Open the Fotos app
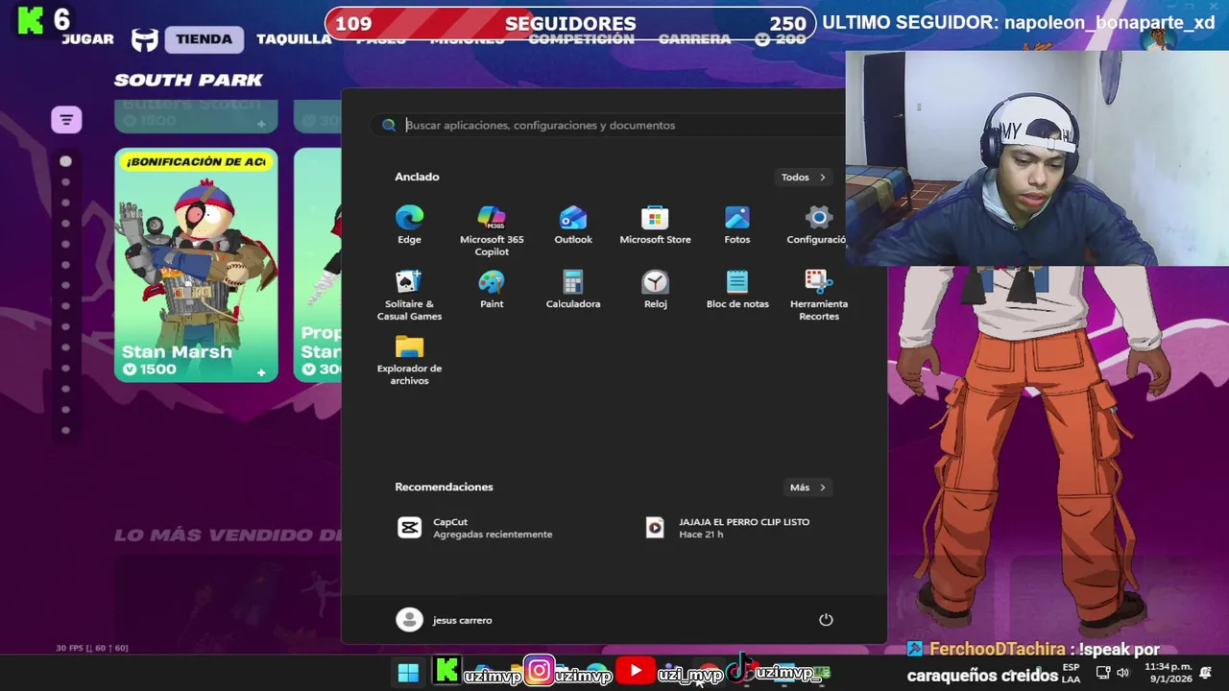This screenshot has height=691, width=1229. 737,226
